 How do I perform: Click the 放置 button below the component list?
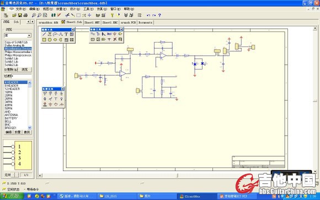click(18, 132)
